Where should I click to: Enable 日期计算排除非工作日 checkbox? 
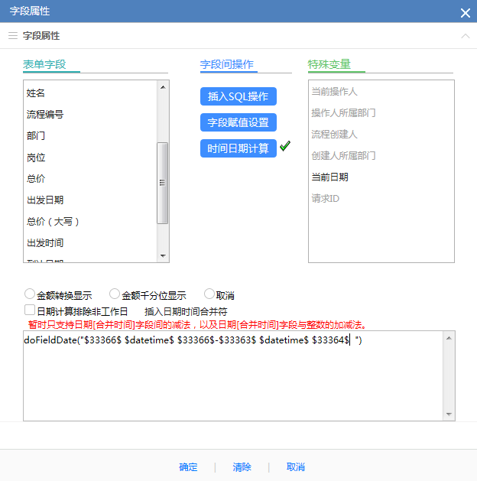[30, 310]
